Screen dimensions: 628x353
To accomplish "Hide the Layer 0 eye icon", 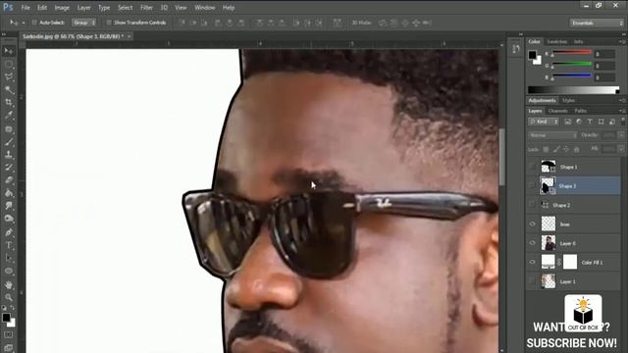I will pyautogui.click(x=532, y=243).
